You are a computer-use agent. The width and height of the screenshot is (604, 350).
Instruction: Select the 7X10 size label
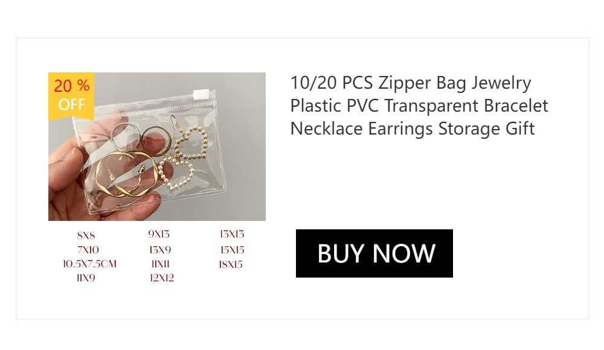tap(88, 250)
